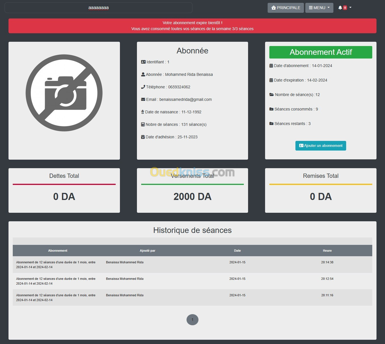Click the open folder icon beside Nombre de séance(s)
The width and height of the screenshot is (385, 344).
(x=272, y=95)
